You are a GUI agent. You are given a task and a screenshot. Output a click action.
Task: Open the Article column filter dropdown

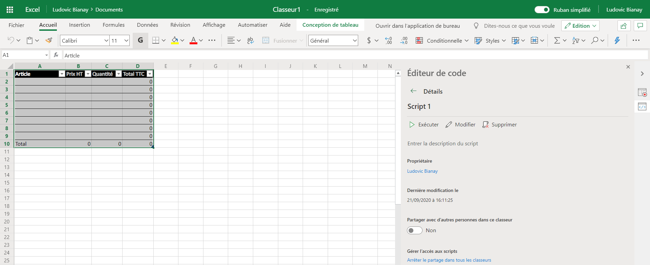(x=62, y=74)
